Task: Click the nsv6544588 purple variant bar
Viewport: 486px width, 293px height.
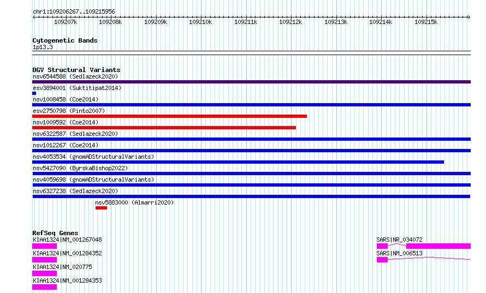Action: (x=251, y=82)
